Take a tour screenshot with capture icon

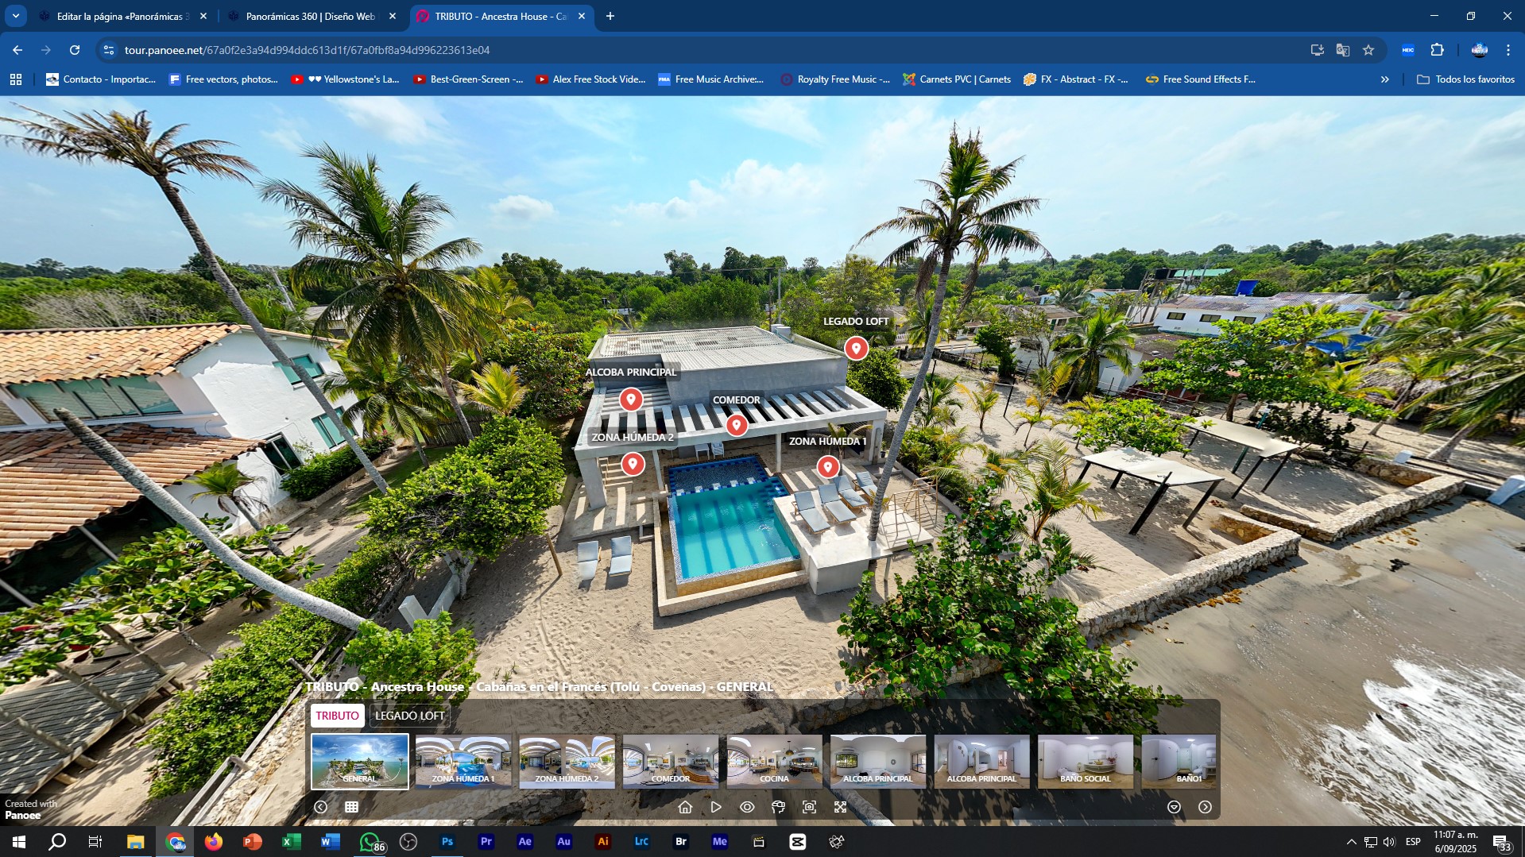(809, 807)
